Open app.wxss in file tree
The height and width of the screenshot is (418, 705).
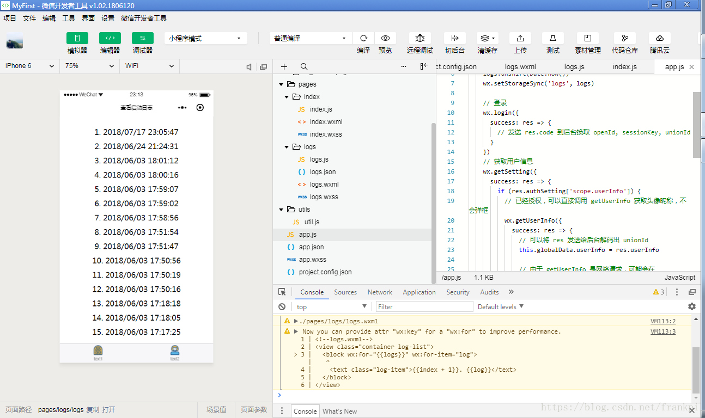point(313,260)
